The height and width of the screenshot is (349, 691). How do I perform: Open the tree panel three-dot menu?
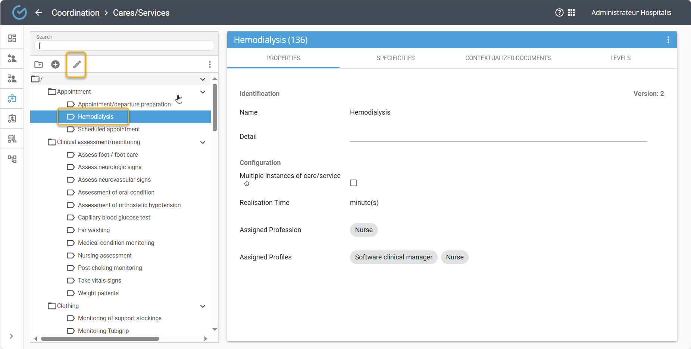point(210,65)
